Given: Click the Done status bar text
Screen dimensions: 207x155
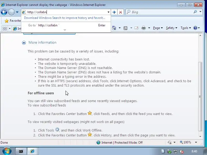Looking at the screenshot, I should click(x=4, y=143).
